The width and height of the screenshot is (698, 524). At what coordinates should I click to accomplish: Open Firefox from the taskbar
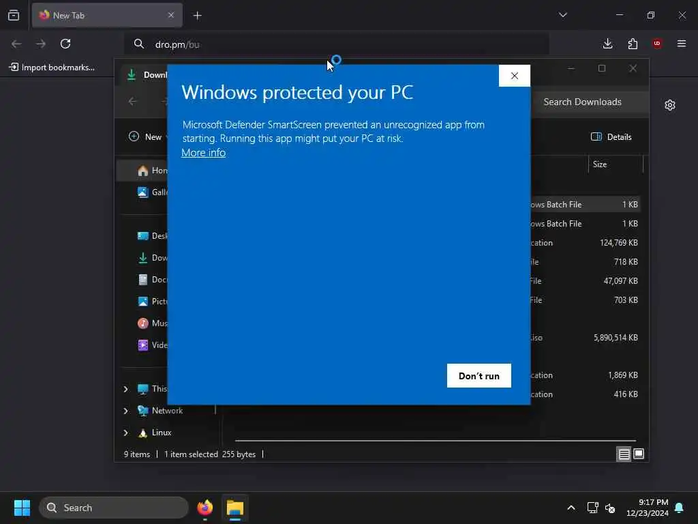204,508
